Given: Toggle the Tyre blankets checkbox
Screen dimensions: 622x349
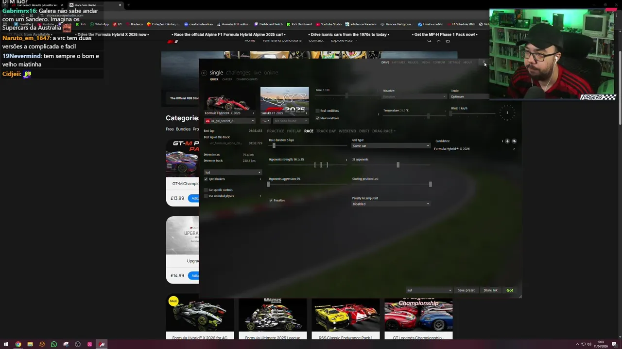Looking at the screenshot, I should click(x=206, y=179).
